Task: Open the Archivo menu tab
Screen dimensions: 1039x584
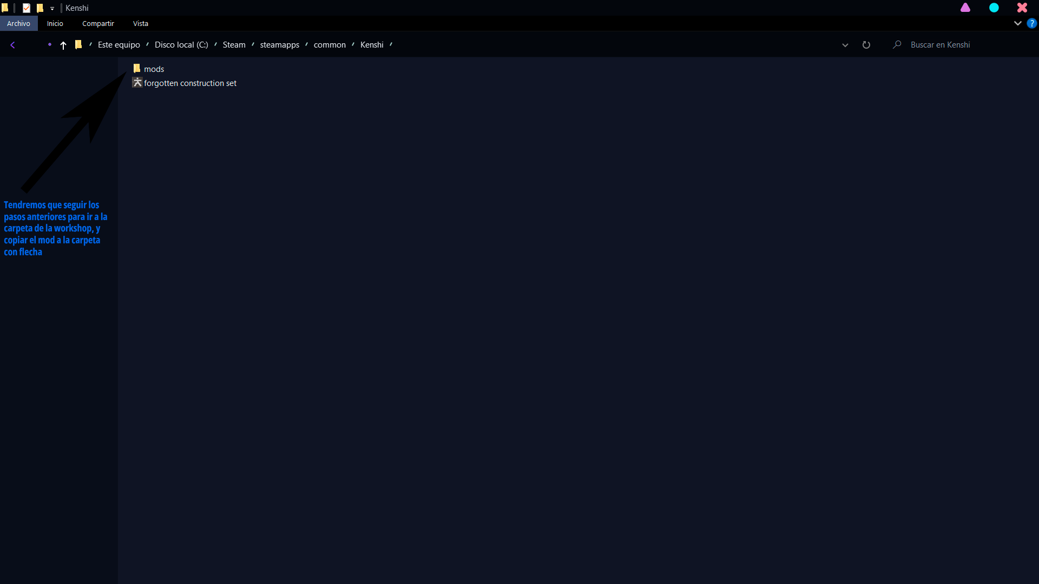Action: point(18,23)
